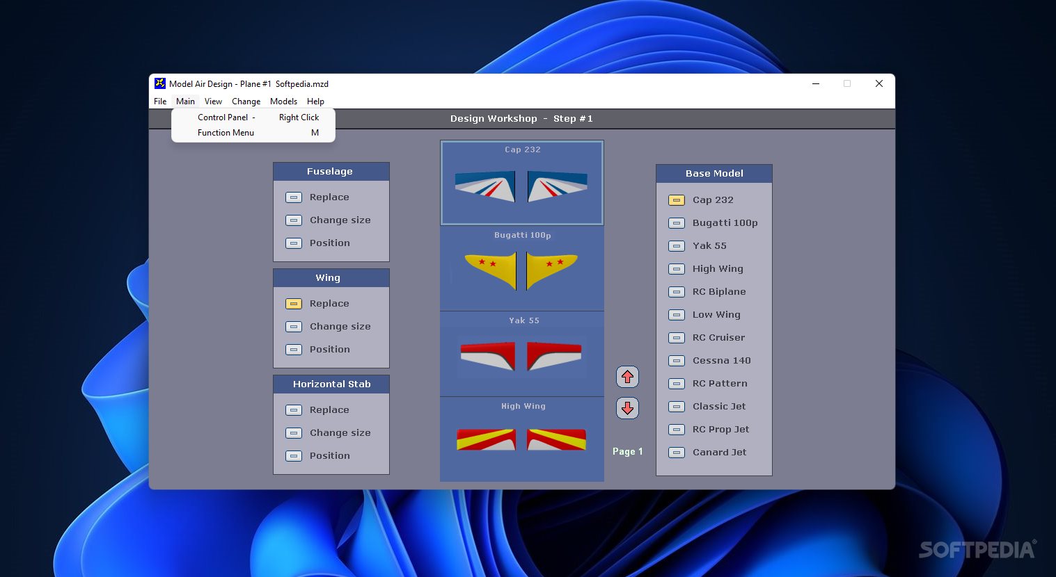Select the Wing Replace option button
This screenshot has width=1056, height=577.
pos(294,304)
